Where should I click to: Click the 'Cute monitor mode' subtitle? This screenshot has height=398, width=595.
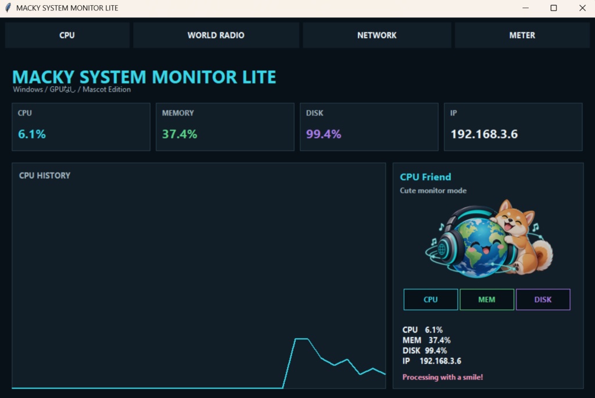pyautogui.click(x=433, y=191)
